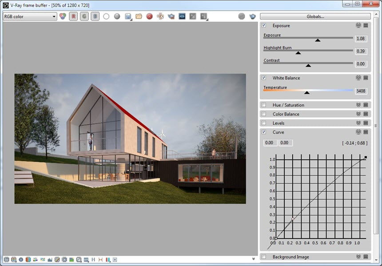Toggle the levels histogram icon

tap(50, 259)
